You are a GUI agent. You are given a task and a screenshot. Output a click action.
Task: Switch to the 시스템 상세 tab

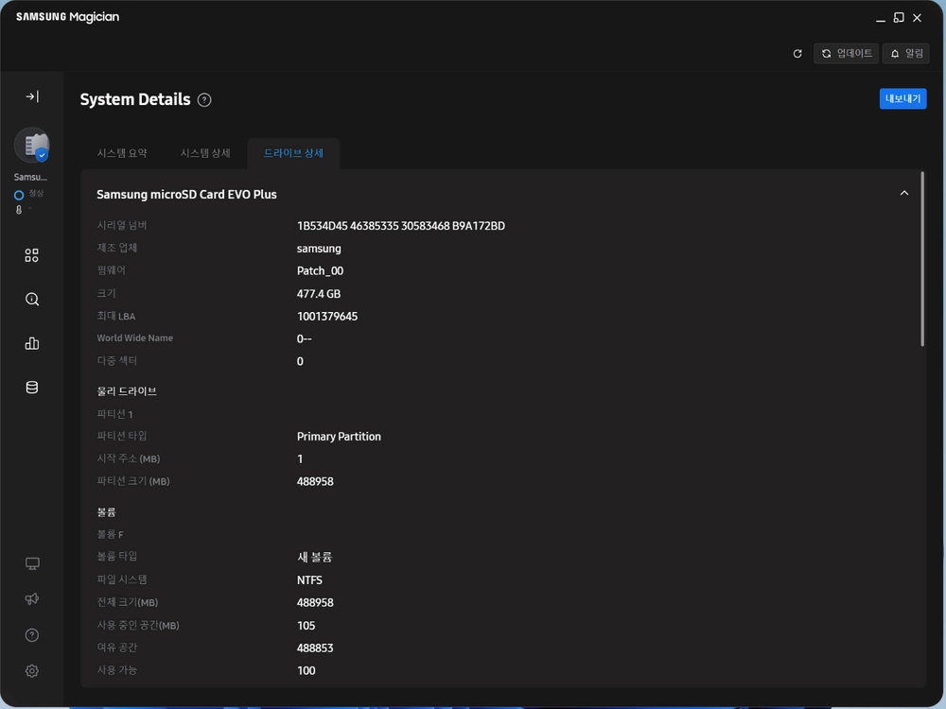(x=205, y=153)
